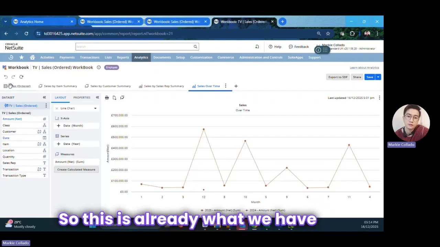Screen dimensions: 440x247
Task: Click the browser address bar URL
Action: (108, 34)
